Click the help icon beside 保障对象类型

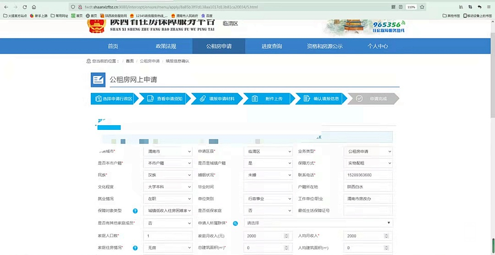point(135,211)
